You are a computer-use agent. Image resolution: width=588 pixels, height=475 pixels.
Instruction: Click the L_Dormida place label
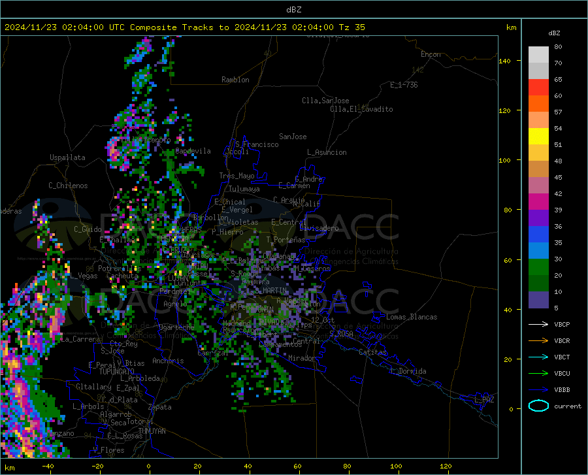click(408, 371)
